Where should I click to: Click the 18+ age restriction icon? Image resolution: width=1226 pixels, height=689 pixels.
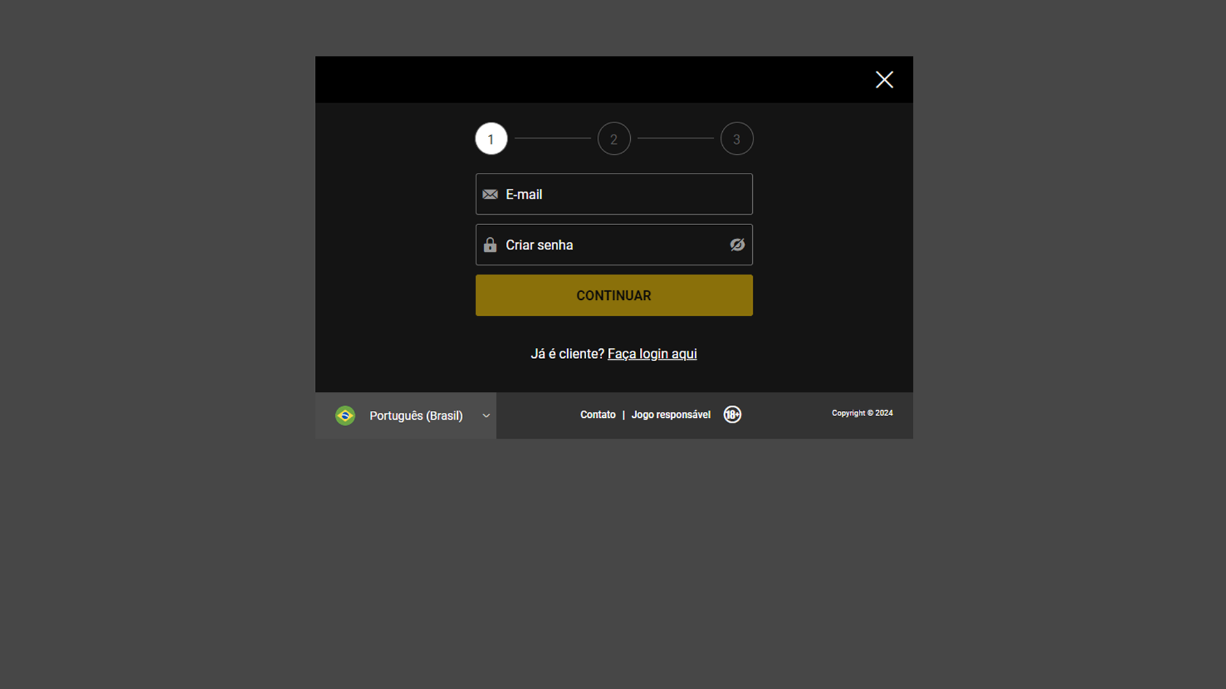732,415
